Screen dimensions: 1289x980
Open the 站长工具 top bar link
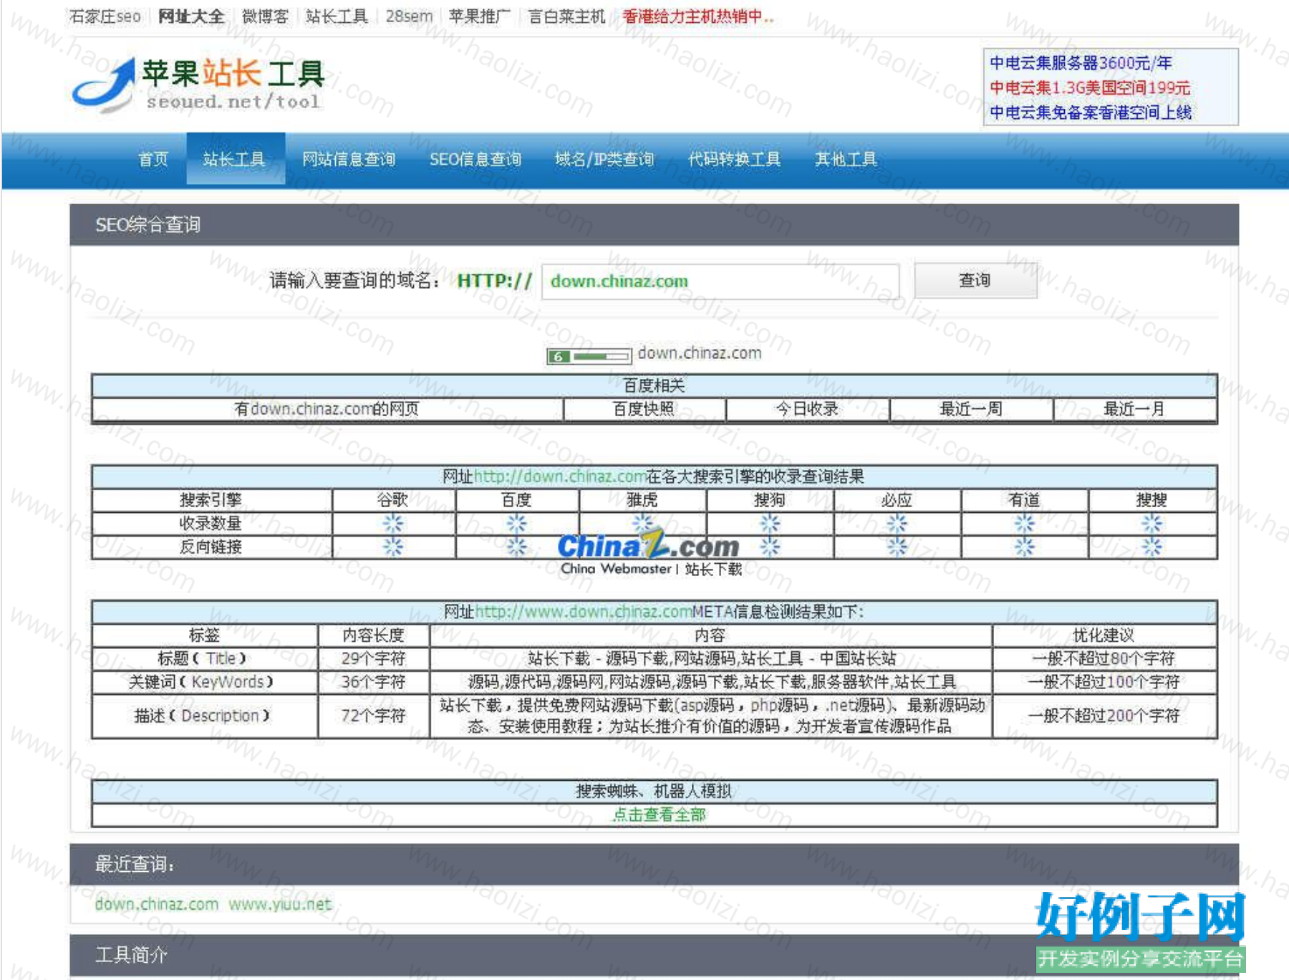coord(337,16)
